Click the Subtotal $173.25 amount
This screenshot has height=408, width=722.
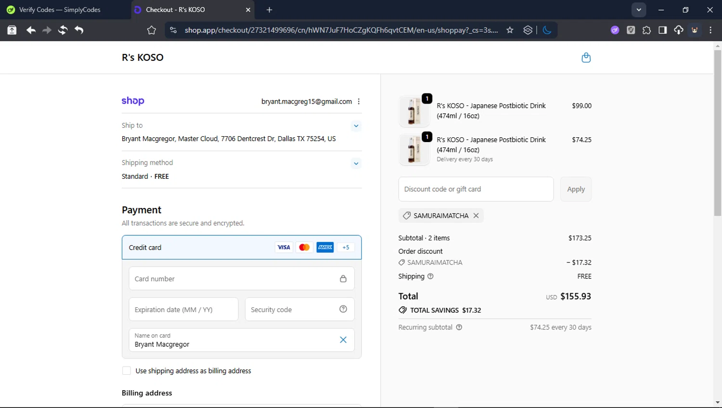[580, 238]
